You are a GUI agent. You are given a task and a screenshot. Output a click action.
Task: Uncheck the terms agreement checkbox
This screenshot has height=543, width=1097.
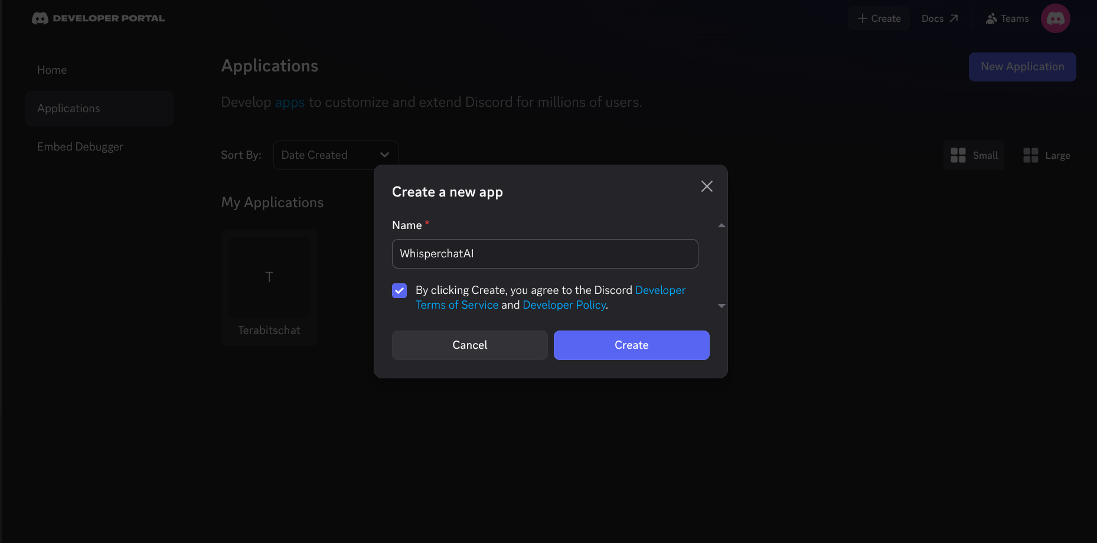(400, 290)
